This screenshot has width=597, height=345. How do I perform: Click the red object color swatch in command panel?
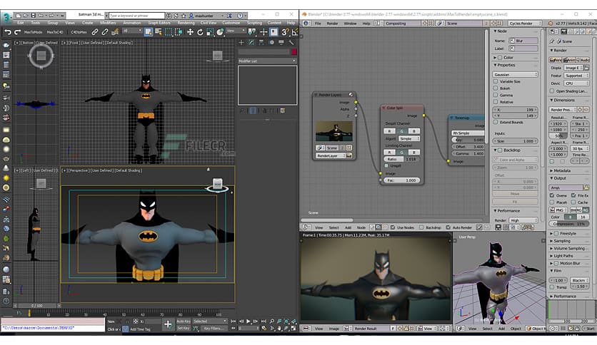click(x=294, y=51)
